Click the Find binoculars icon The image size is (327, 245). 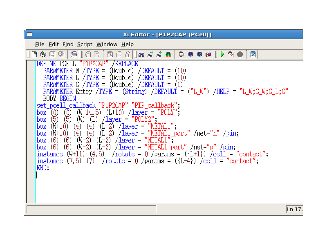click(x=141, y=54)
